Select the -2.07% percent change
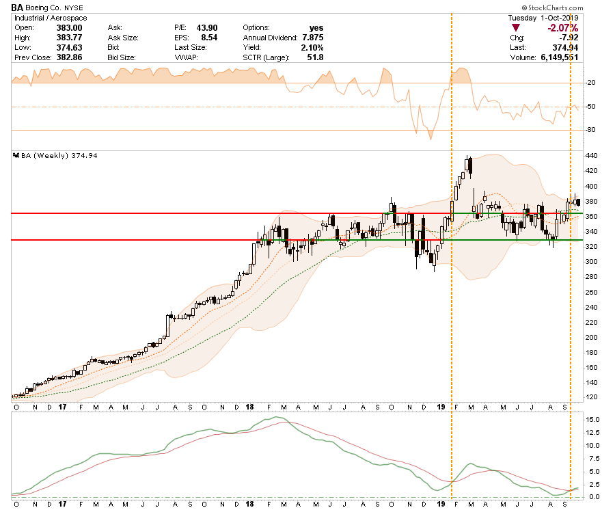 [x=563, y=28]
